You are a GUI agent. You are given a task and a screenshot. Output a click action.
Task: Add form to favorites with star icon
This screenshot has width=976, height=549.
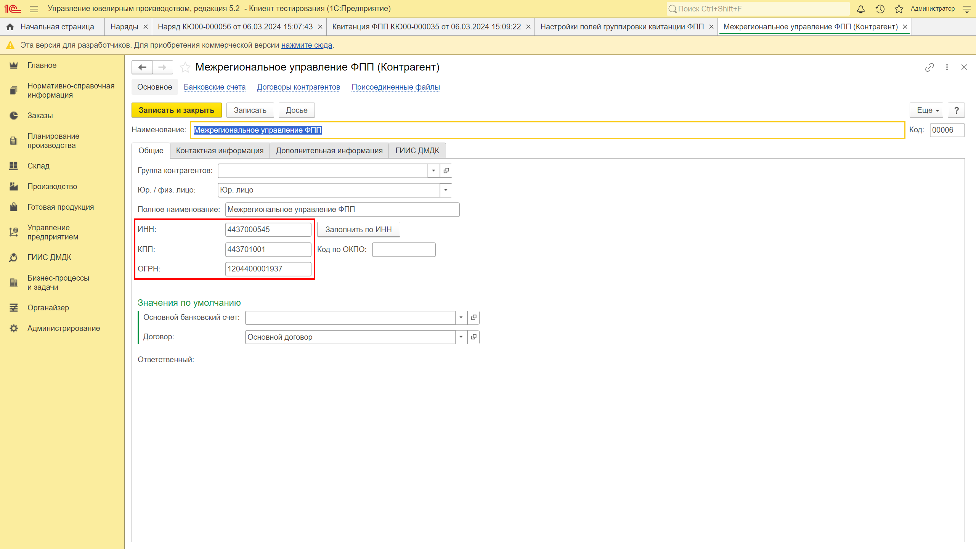coord(185,67)
